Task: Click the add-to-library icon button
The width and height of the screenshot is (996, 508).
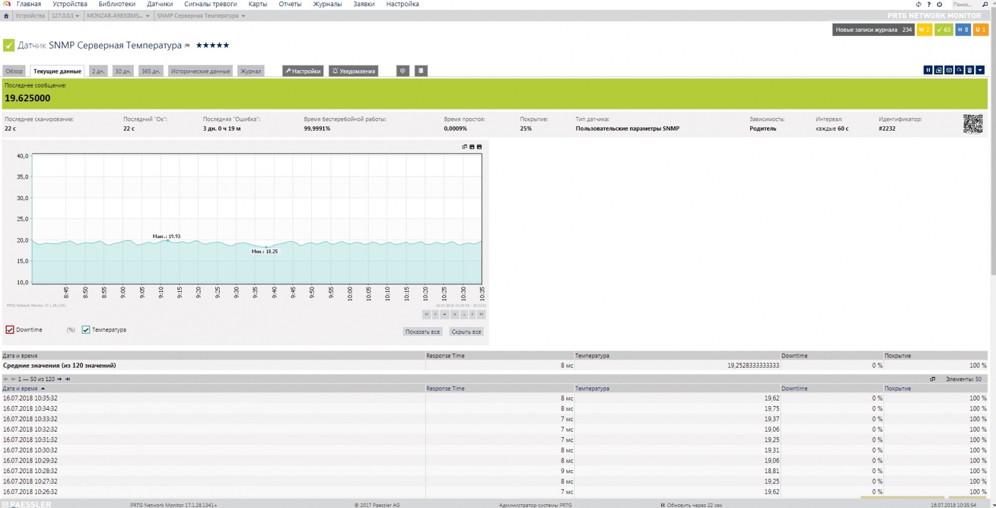Action: click(x=939, y=70)
